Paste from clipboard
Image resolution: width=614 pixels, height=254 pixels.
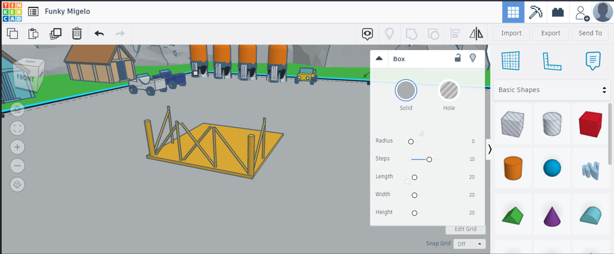34,33
